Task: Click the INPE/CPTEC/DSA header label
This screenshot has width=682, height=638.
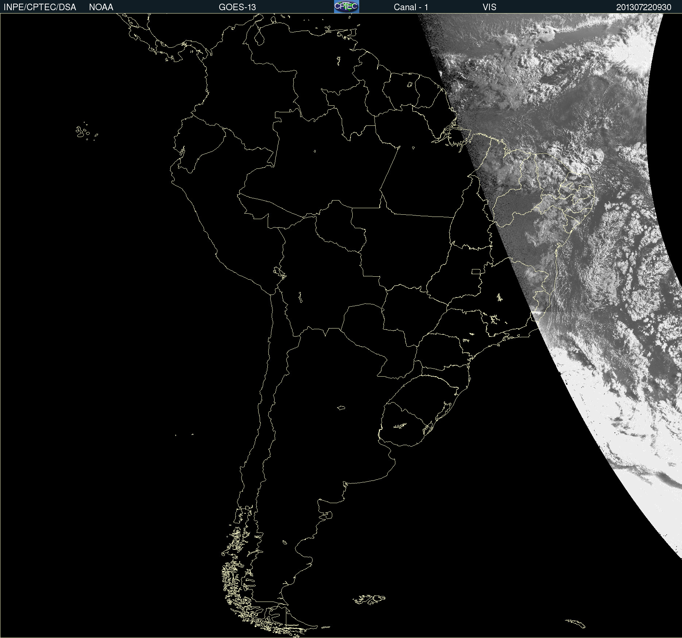Action: point(40,7)
